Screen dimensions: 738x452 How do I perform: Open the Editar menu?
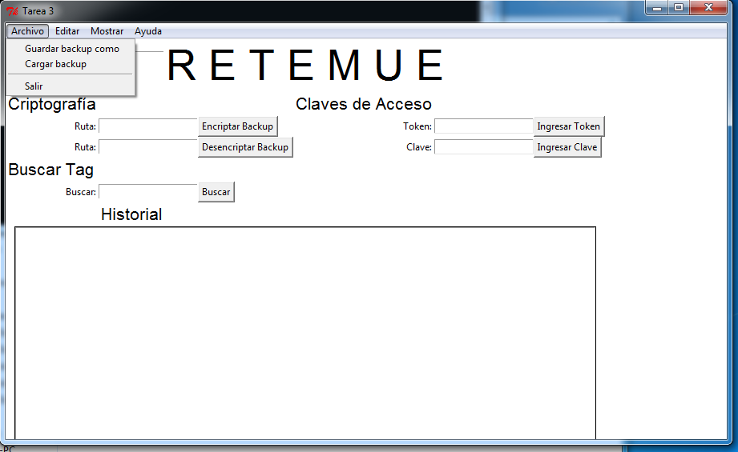(67, 31)
